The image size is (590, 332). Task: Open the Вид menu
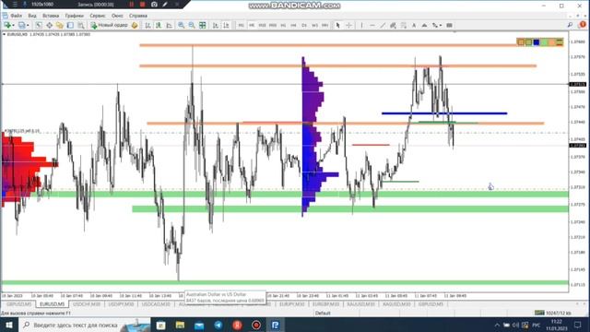click(32, 16)
